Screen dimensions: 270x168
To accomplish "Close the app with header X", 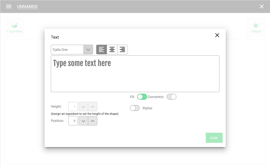I will [x=262, y=6].
